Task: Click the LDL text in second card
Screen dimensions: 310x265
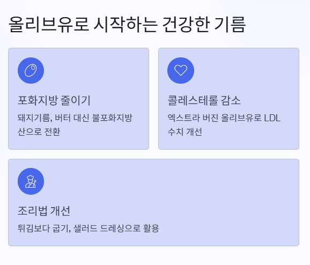Action: tap(272, 118)
